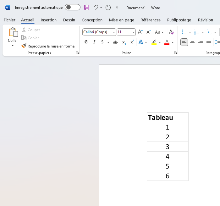Toggle bold with the G button
220x206 pixels.
point(86,42)
